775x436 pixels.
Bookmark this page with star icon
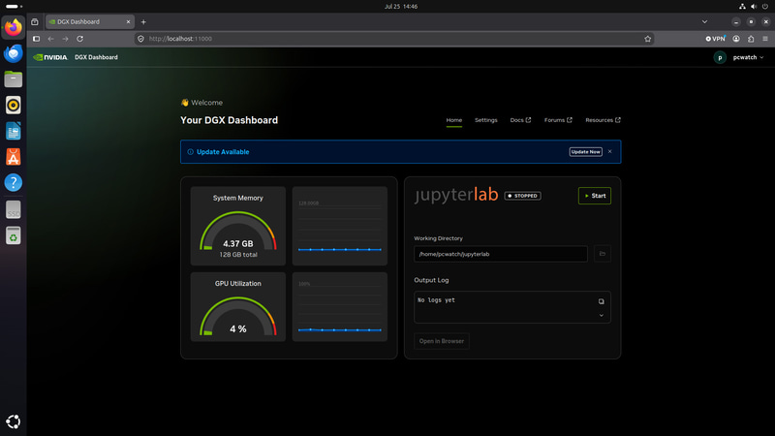(x=647, y=39)
